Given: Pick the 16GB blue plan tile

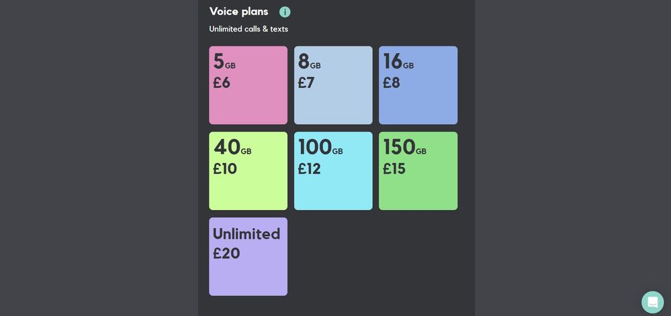Looking at the screenshot, I should [418, 85].
